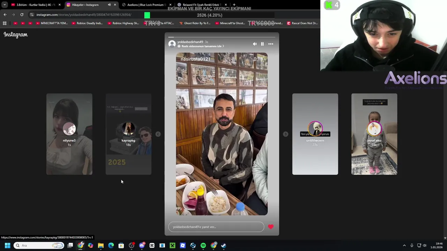The image size is (447, 251).
Task: Open Microsoft Edge from taskbar
Action: [111, 245]
